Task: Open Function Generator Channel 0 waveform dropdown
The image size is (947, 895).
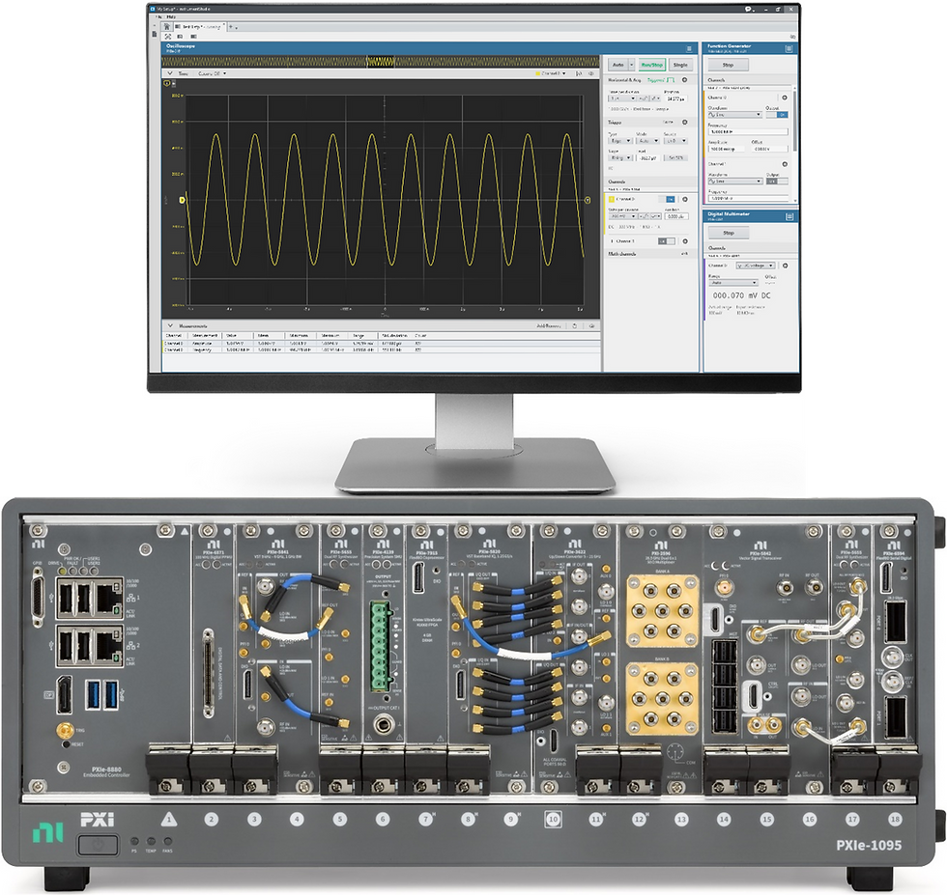Action: click(735, 114)
